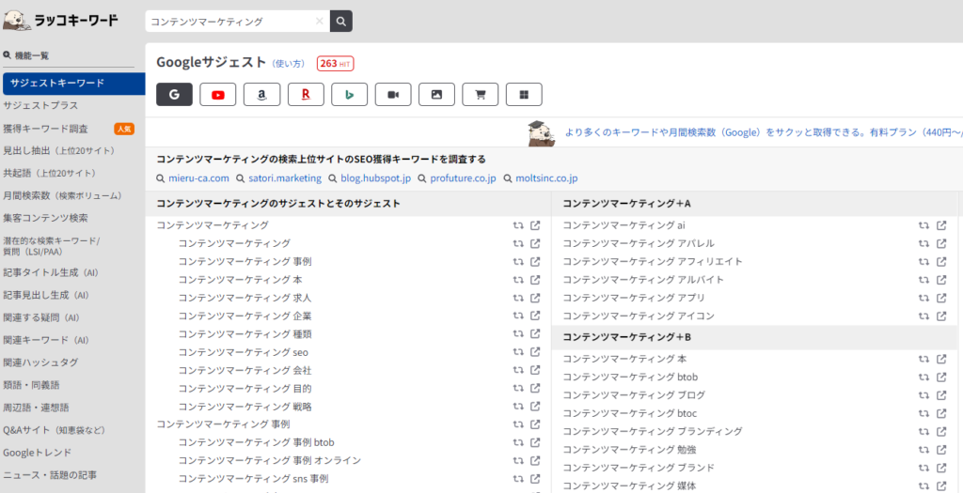The image size is (963, 493).
Task: Open external link for コンテンツマーケティング ブログ
Action: click(x=940, y=395)
